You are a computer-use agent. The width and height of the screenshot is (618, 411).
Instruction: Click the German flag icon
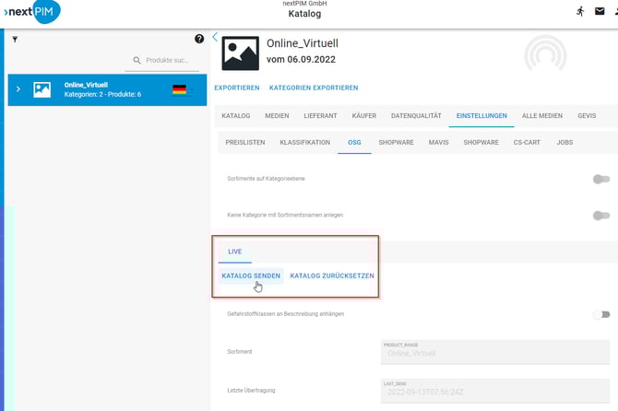(x=179, y=89)
